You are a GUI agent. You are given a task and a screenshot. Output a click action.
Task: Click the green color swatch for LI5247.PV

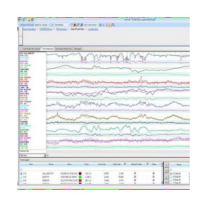pyautogui.click(x=80, y=177)
